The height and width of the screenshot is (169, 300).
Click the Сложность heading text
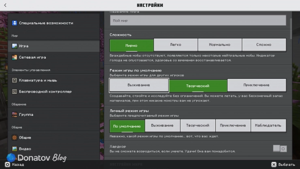pos(120,35)
